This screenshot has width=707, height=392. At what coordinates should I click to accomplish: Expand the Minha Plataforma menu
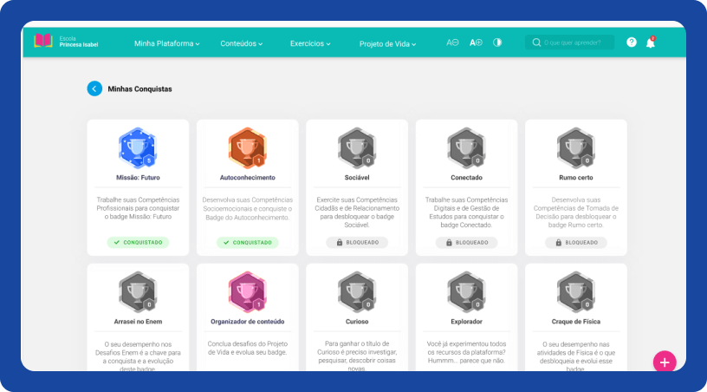pyautogui.click(x=166, y=43)
